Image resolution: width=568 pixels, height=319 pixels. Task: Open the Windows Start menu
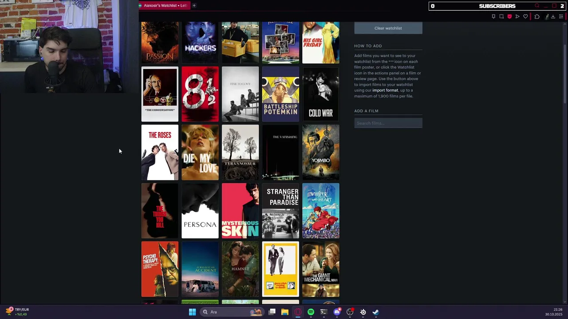(192, 312)
